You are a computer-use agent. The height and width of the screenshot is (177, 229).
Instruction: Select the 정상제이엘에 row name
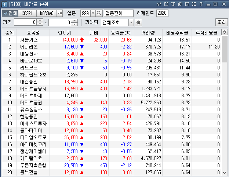tap(33, 151)
